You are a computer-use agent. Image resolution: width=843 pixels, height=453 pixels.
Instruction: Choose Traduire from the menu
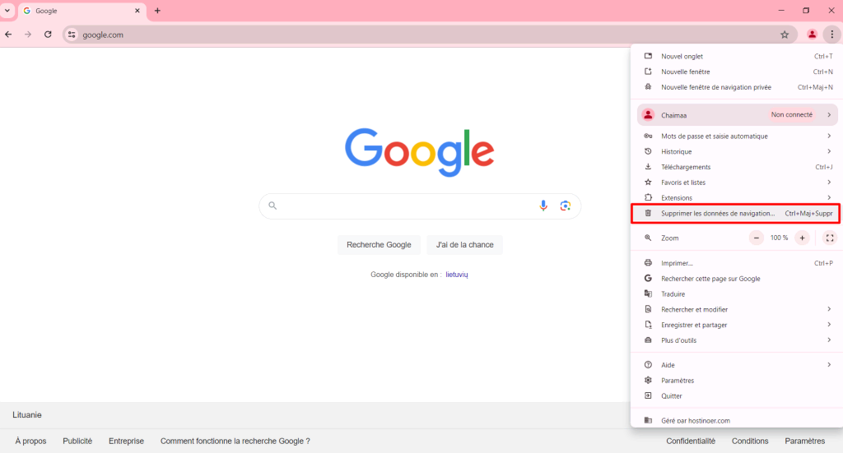click(x=738, y=294)
